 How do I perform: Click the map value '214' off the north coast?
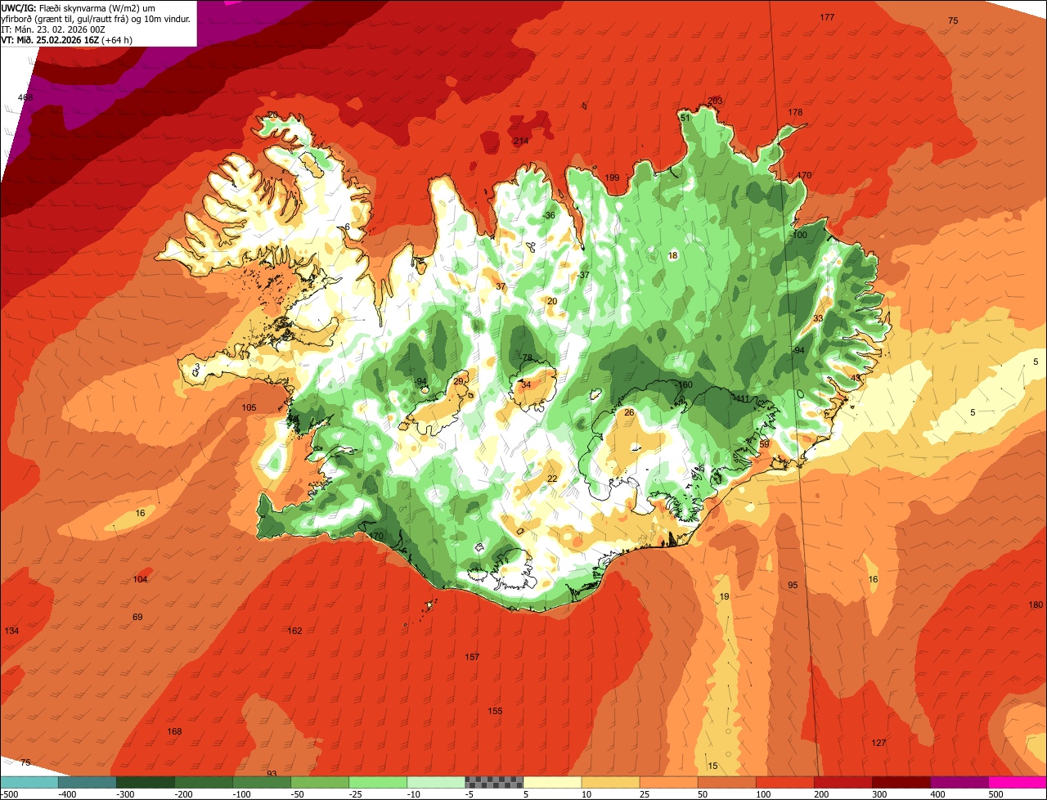[520, 142]
